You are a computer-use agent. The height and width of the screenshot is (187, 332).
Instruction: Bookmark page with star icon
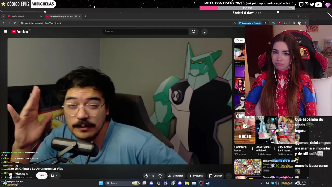pyautogui.click(x=265, y=23)
